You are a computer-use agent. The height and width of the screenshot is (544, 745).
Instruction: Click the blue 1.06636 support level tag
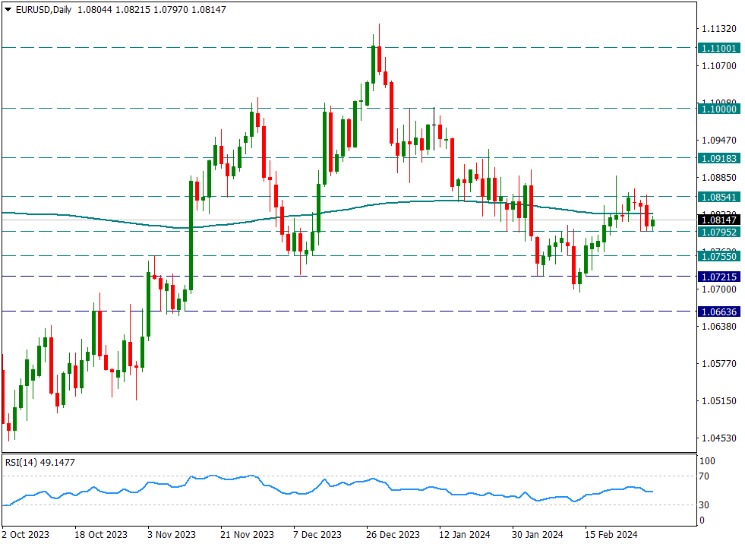tap(719, 312)
